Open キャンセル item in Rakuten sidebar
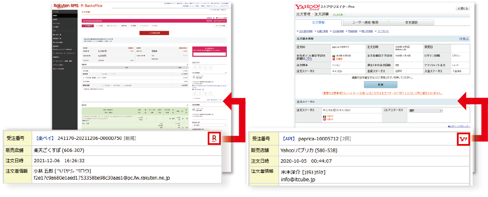 click(56, 23)
